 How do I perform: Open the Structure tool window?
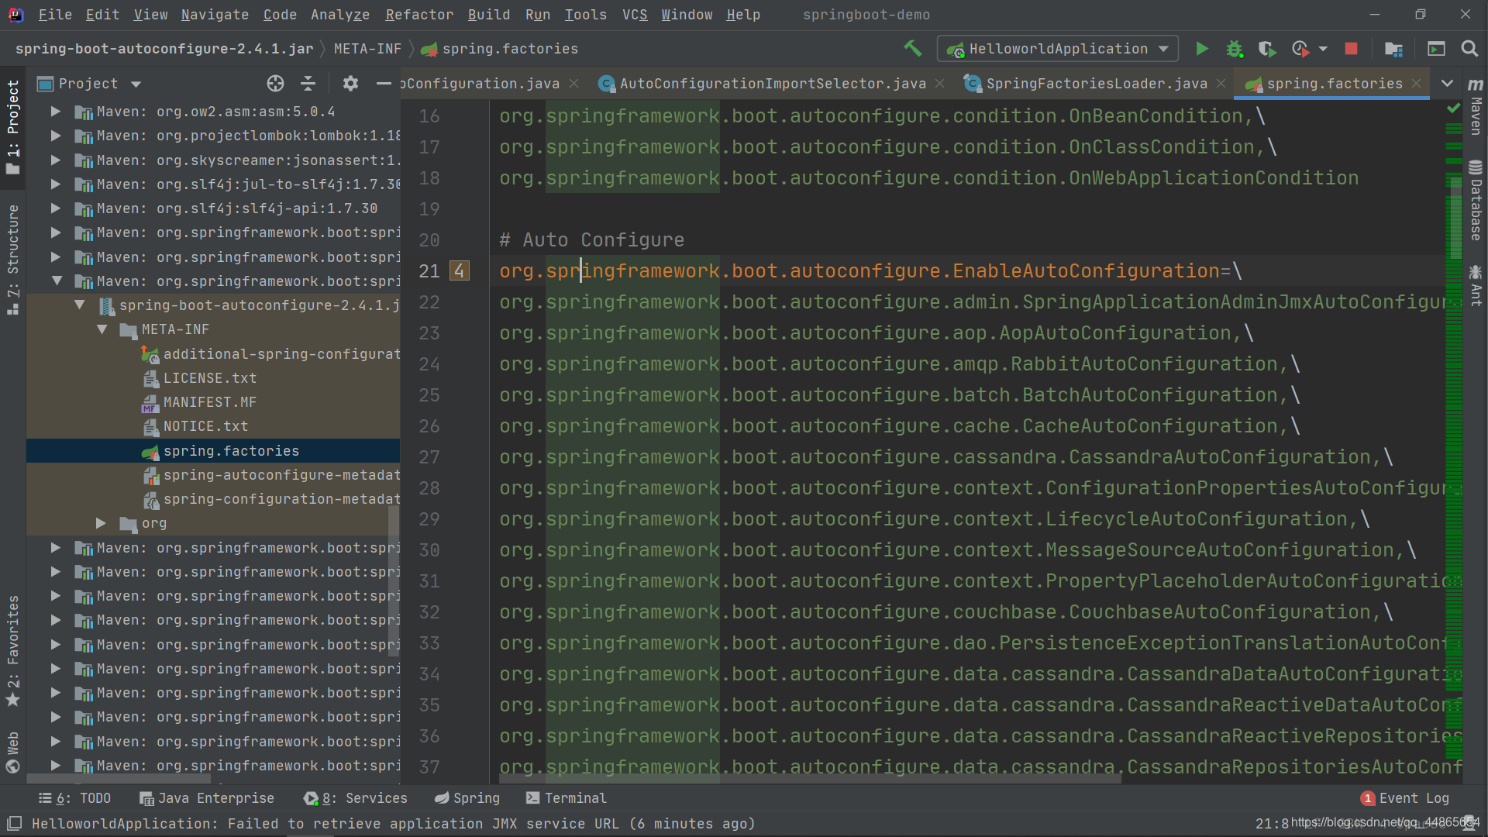[x=12, y=260]
